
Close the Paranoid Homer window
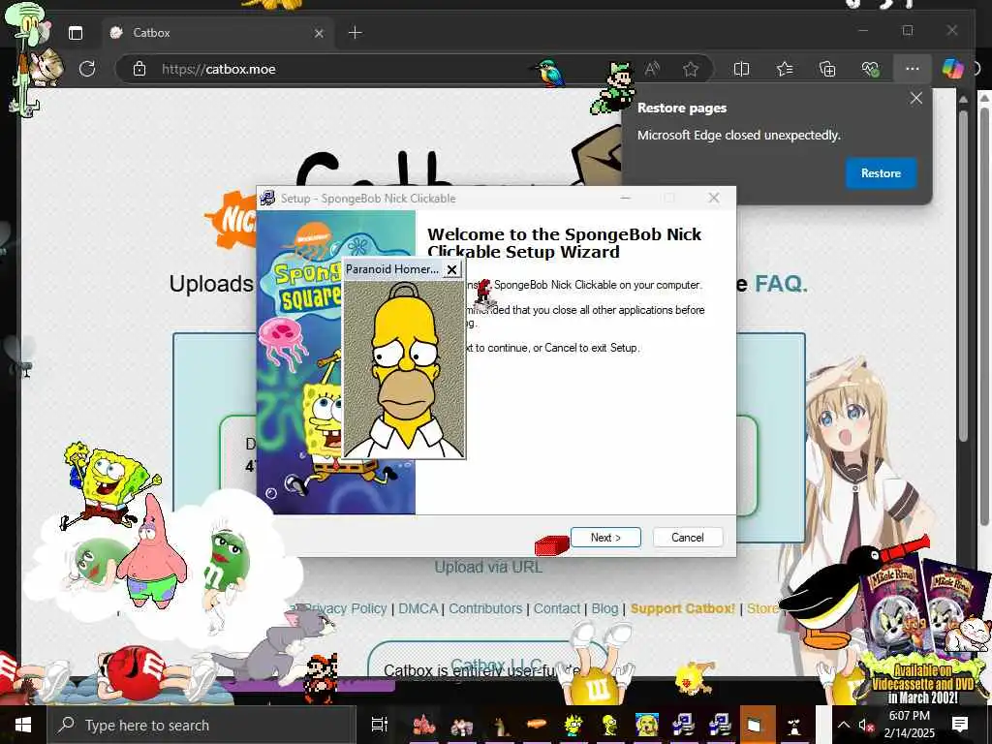(451, 269)
